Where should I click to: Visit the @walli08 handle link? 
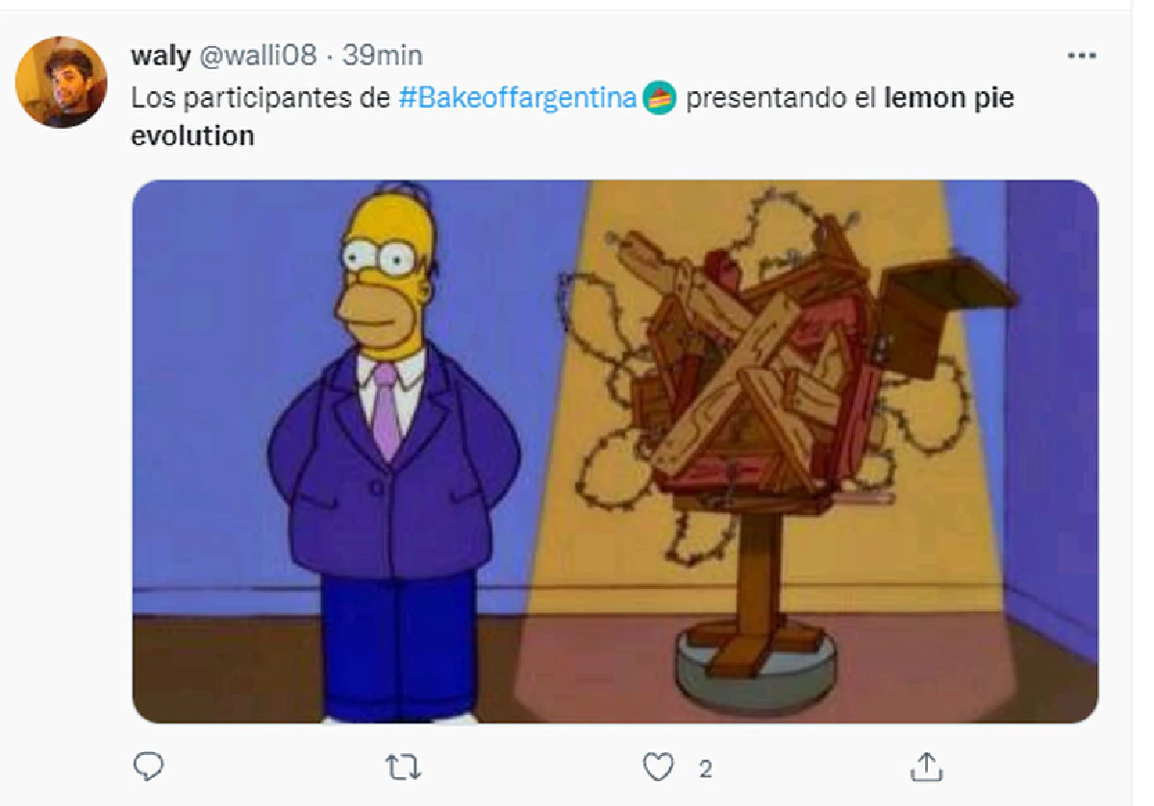(258, 56)
